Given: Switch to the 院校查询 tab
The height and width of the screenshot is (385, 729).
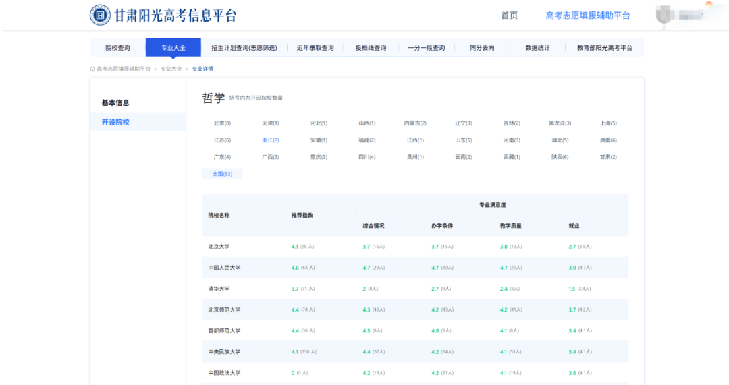Looking at the screenshot, I should pyautogui.click(x=117, y=47).
